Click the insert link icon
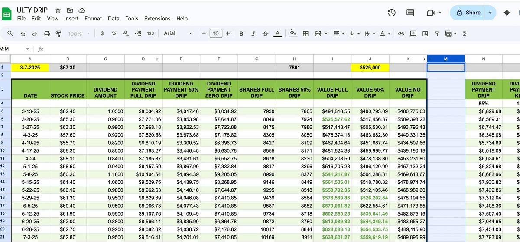Image resolution: width=520 pixels, height=242 pixels. pos(401,33)
